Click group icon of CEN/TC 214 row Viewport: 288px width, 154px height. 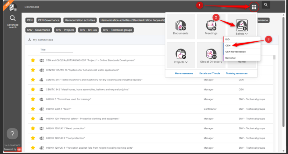(41, 80)
